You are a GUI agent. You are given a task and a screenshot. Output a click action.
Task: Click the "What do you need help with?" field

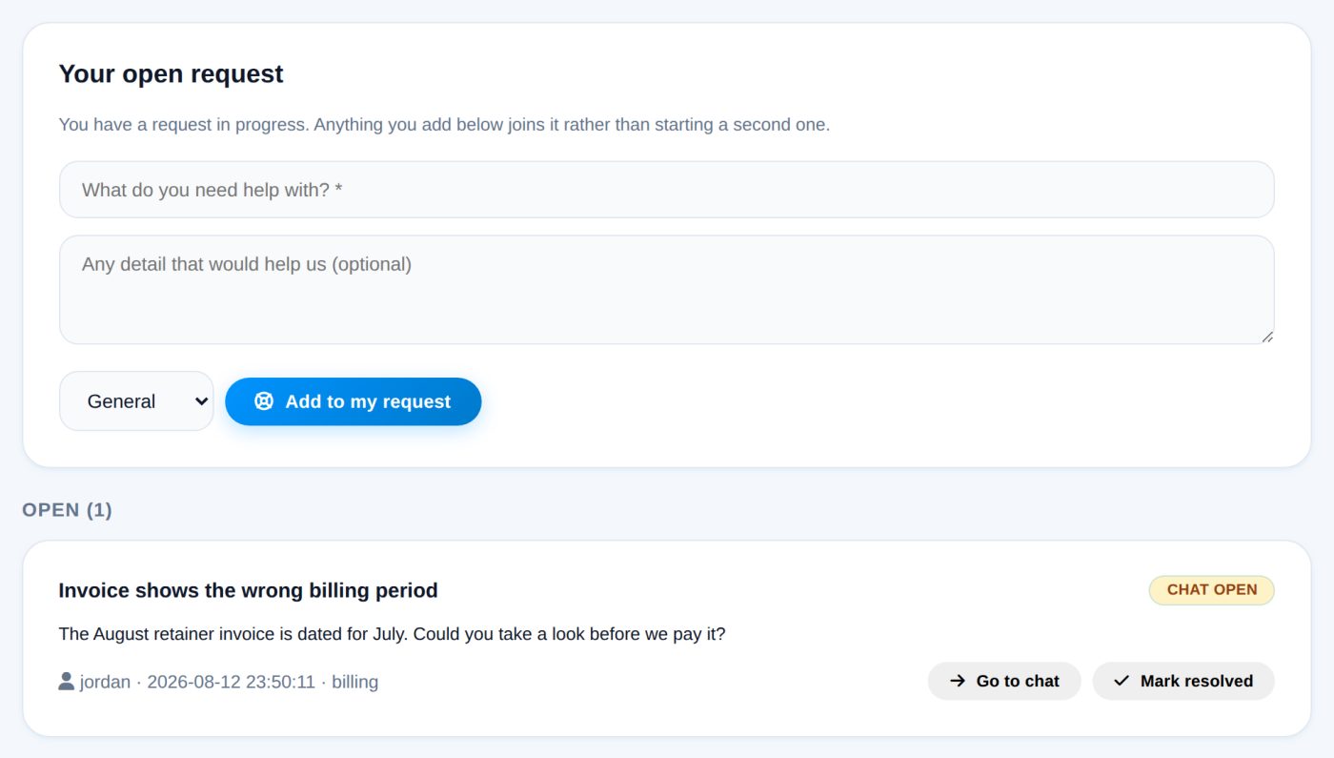click(x=666, y=190)
